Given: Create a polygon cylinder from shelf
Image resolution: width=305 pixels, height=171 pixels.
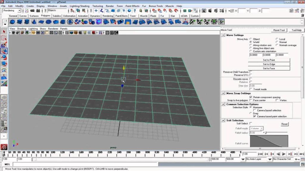Looking at the screenshot, I should click(27, 22).
